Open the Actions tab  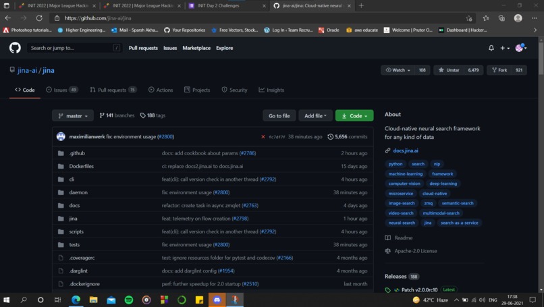160,90
